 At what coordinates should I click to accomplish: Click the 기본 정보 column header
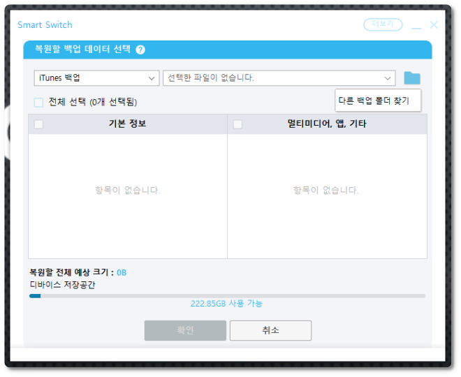127,124
